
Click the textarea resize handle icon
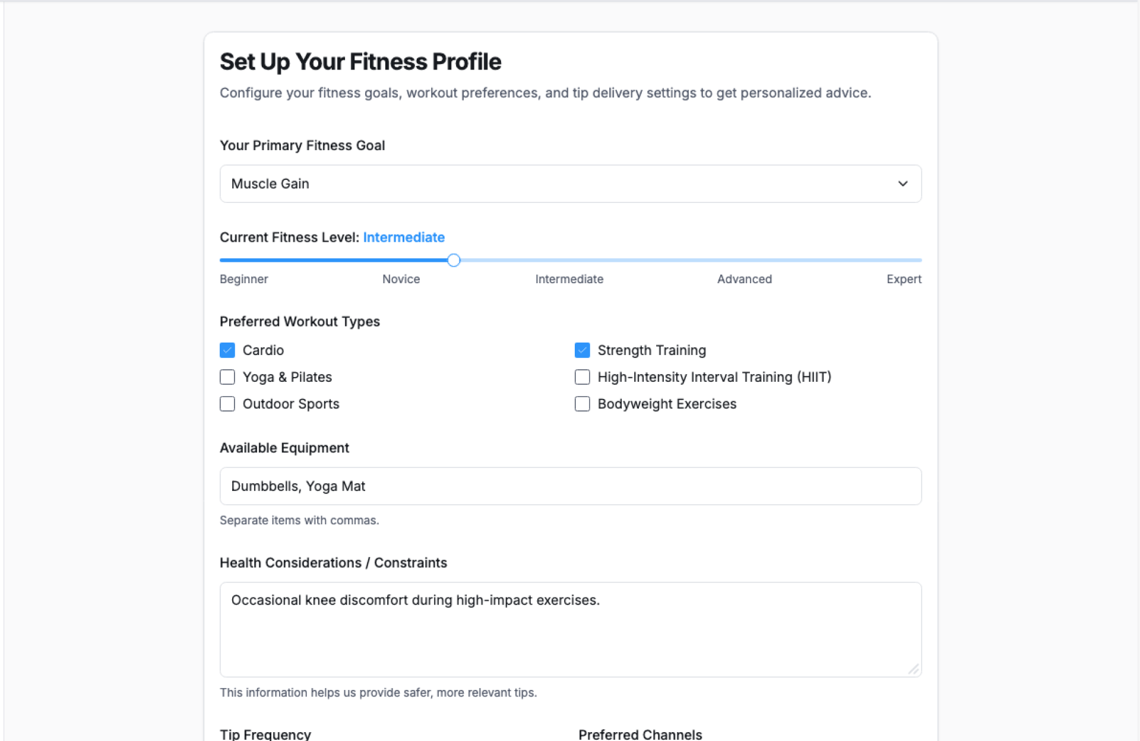[913, 669]
